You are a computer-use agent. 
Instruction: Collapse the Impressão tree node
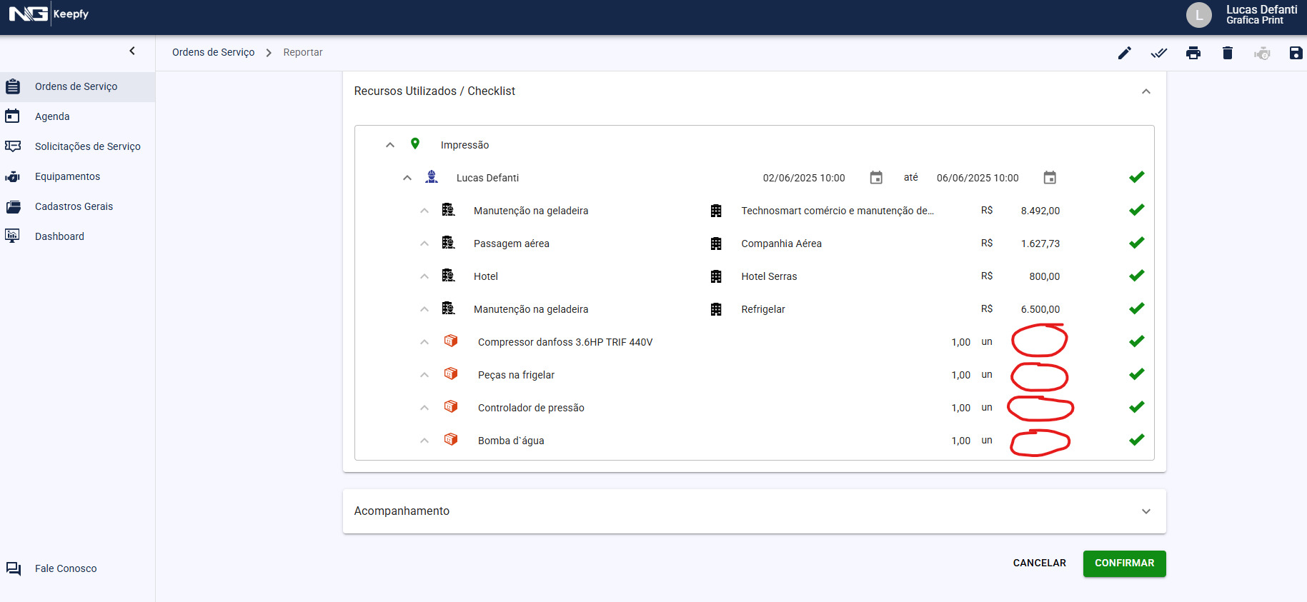pyautogui.click(x=390, y=145)
